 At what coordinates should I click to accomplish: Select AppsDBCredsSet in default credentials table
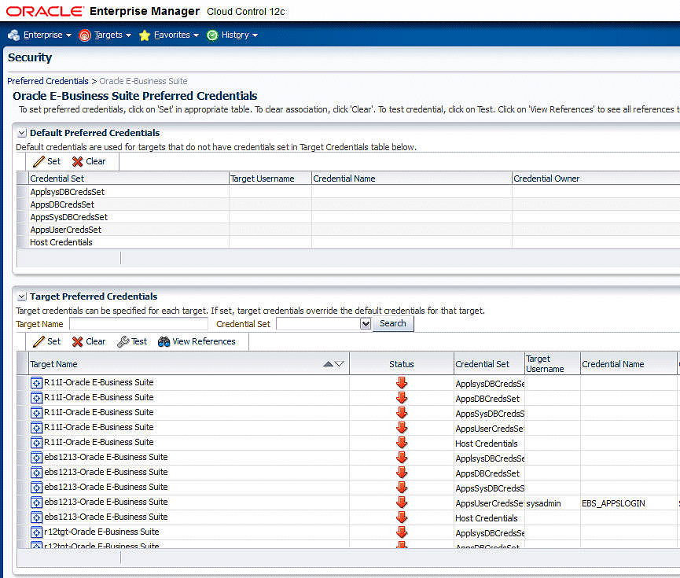62,204
